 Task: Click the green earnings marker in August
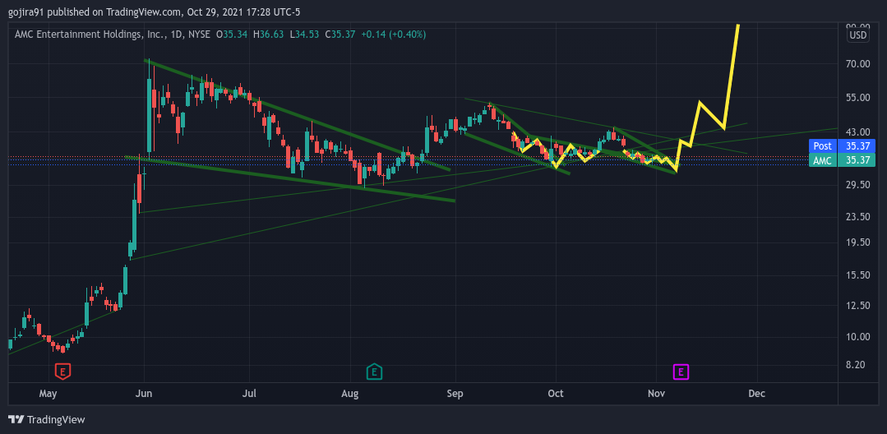click(x=374, y=372)
